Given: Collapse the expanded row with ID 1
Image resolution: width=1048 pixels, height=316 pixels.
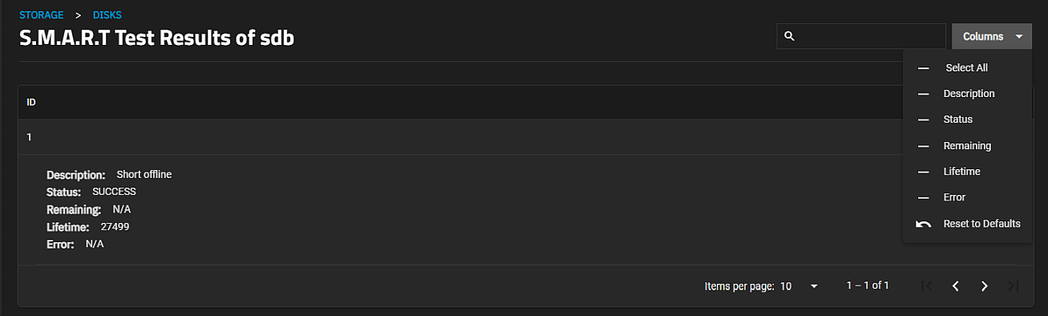Looking at the screenshot, I should (x=457, y=137).
